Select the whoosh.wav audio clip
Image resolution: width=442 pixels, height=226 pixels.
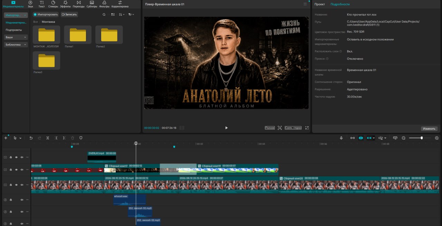tap(129, 200)
